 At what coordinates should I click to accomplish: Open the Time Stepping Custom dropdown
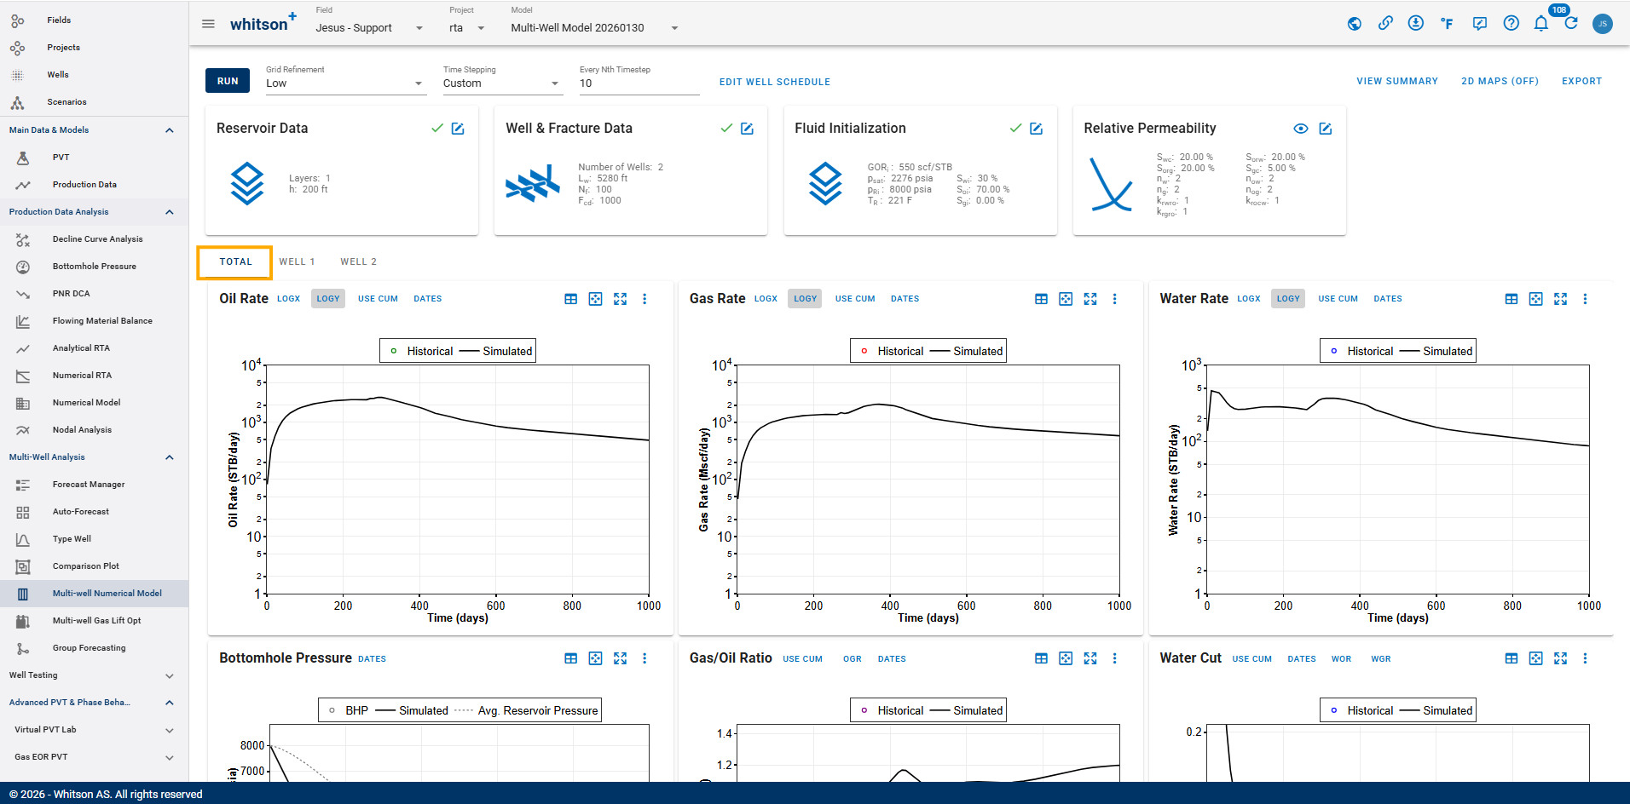501,83
